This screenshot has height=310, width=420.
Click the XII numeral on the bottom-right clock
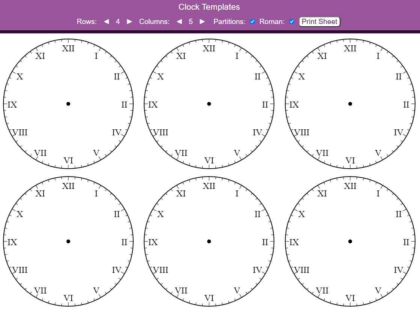[350, 186]
